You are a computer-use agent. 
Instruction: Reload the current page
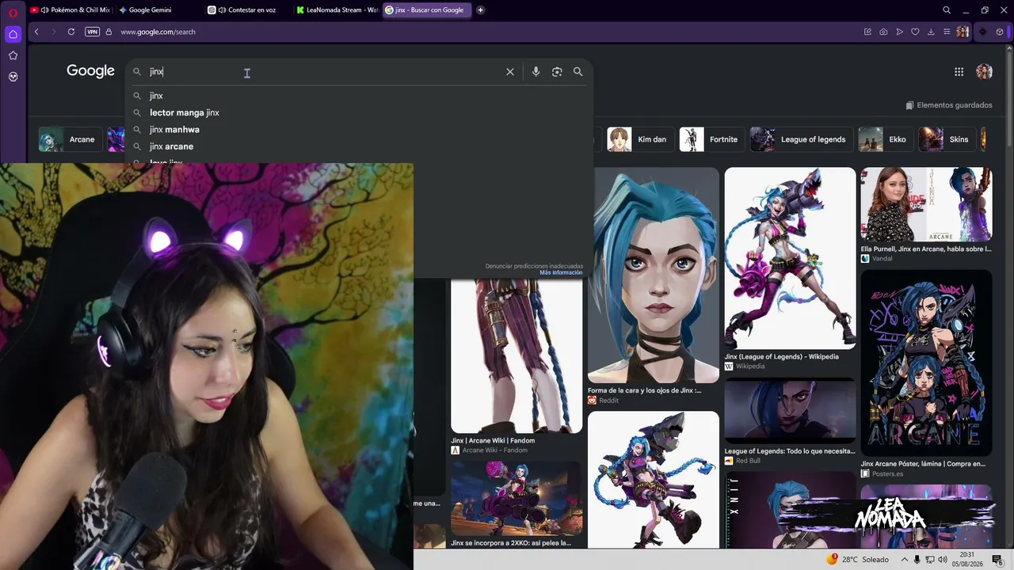pyautogui.click(x=71, y=32)
